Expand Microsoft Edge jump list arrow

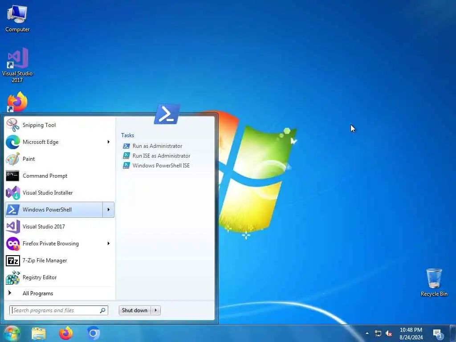pos(109,142)
